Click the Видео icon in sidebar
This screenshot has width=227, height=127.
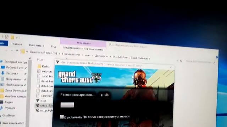[x=1, y=102]
